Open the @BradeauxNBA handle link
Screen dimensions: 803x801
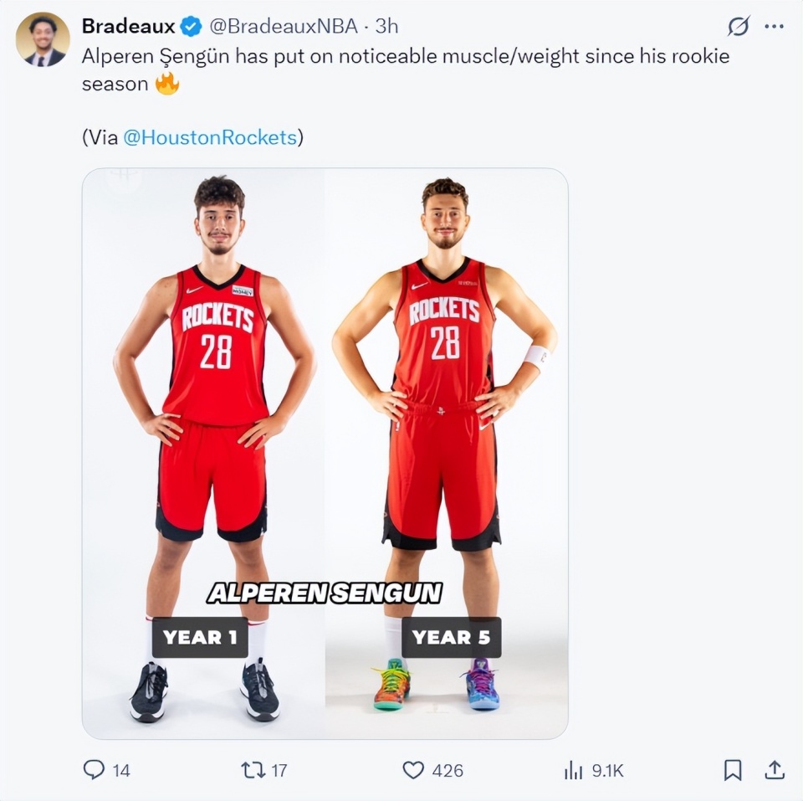283,27
